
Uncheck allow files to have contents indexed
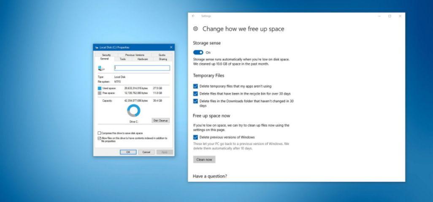click(100, 138)
